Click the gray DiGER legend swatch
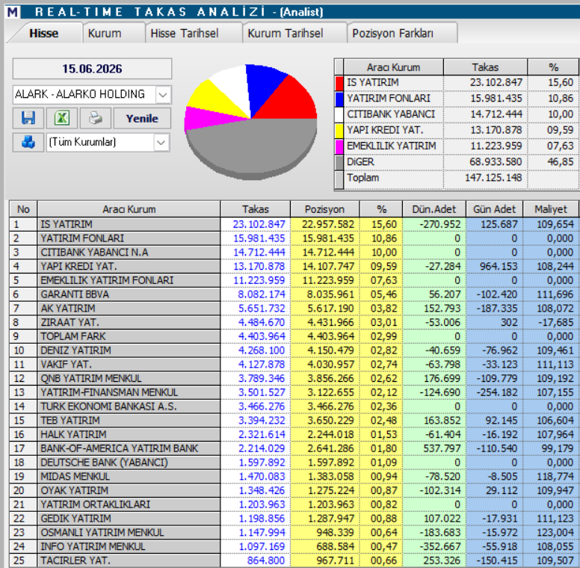The height and width of the screenshot is (568, 580). pos(339,162)
